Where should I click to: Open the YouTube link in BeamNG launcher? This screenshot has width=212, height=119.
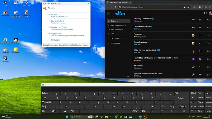point(72,45)
